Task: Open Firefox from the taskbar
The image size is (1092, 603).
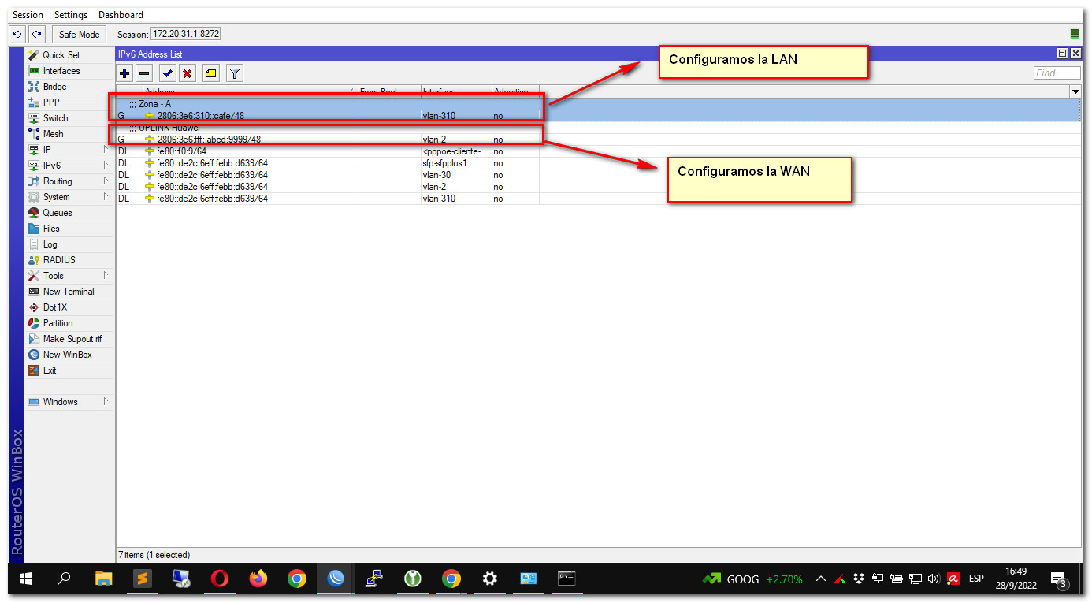Action: coord(258,579)
